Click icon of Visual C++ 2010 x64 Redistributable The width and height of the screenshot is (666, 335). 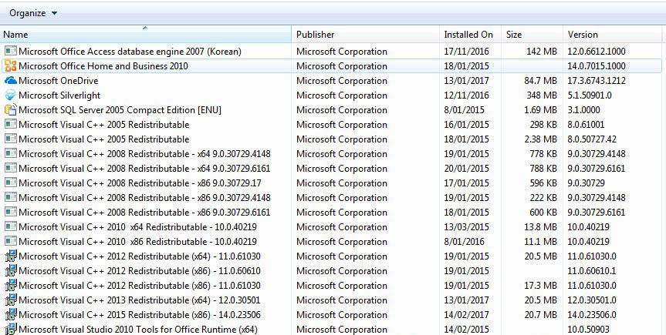click(x=11, y=226)
